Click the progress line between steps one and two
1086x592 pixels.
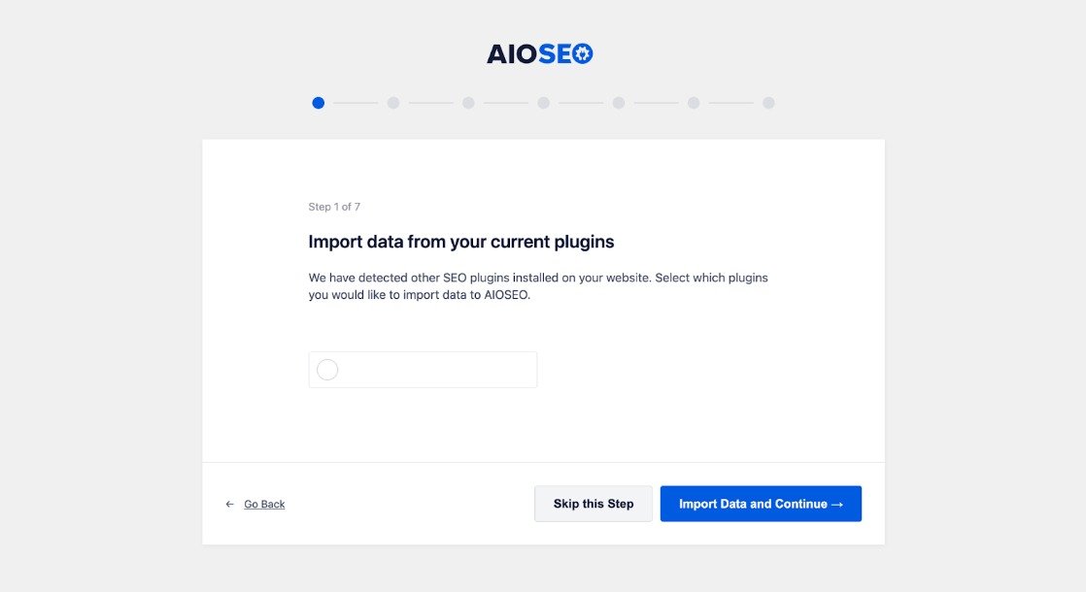[356, 103]
